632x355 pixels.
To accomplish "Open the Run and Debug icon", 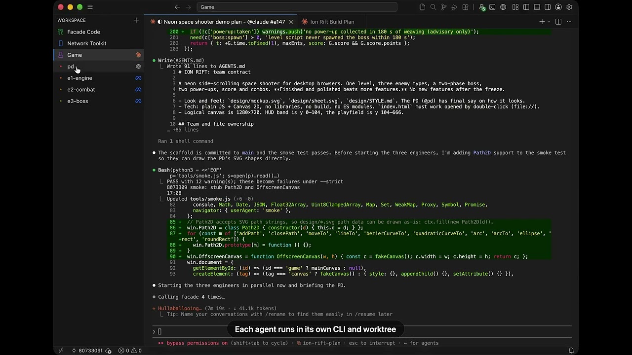I will (454, 7).
